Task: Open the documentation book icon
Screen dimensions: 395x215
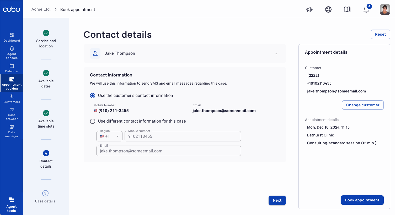Action: point(347,9)
